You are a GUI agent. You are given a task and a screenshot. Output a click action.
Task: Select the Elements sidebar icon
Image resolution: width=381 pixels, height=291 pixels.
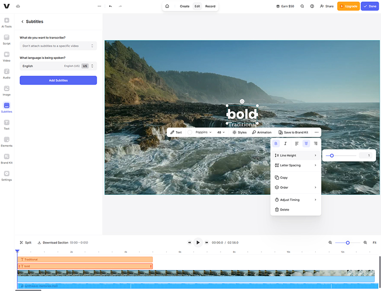[x=7, y=141]
